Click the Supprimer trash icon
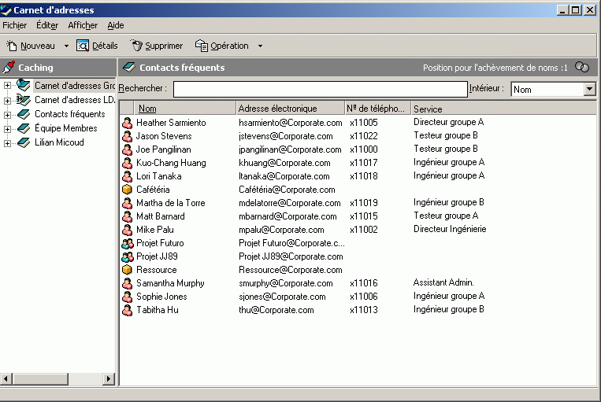The width and height of the screenshot is (601, 402). click(x=136, y=46)
